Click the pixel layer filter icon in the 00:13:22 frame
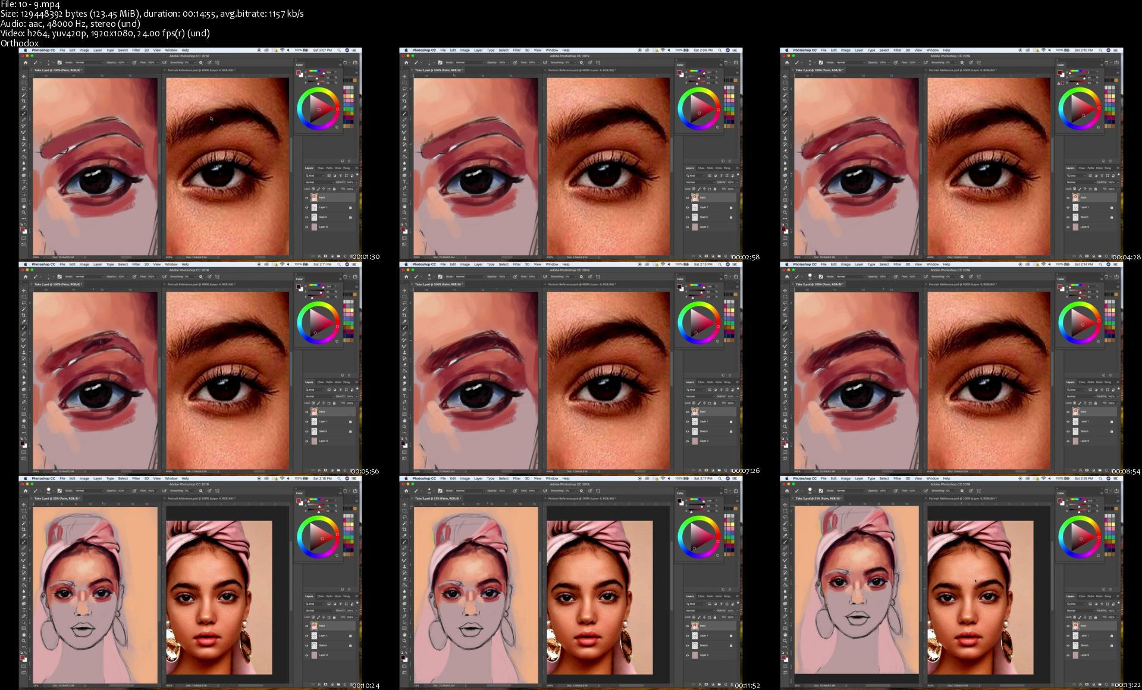This screenshot has height=690, width=1142. point(1090,604)
